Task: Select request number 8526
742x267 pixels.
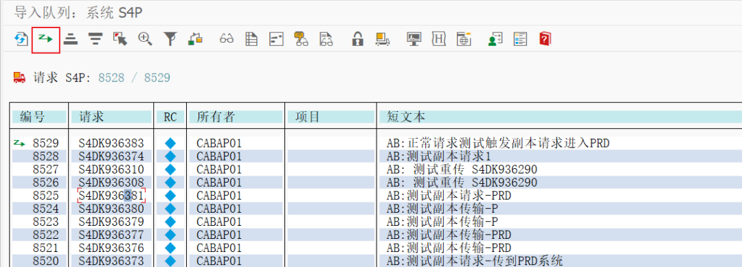Action: pos(46,183)
